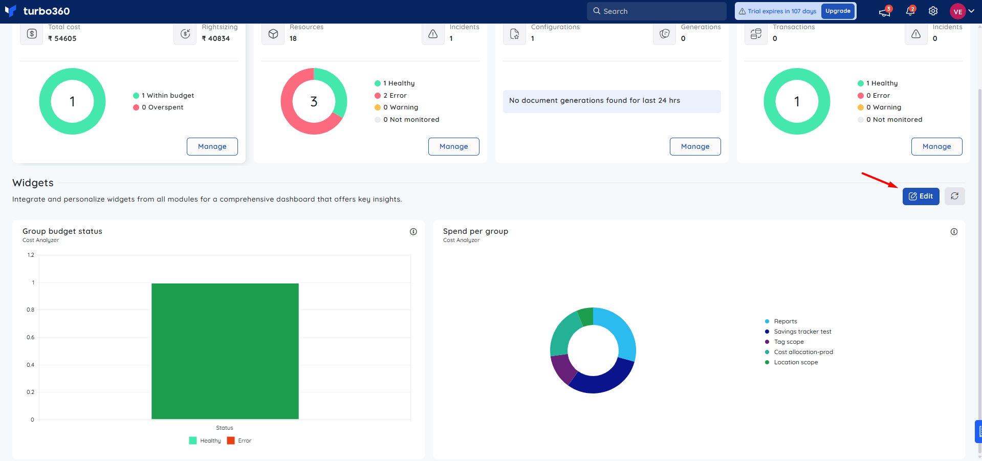982x461 pixels.
Task: Click the Configurations document icon
Action: tap(515, 34)
